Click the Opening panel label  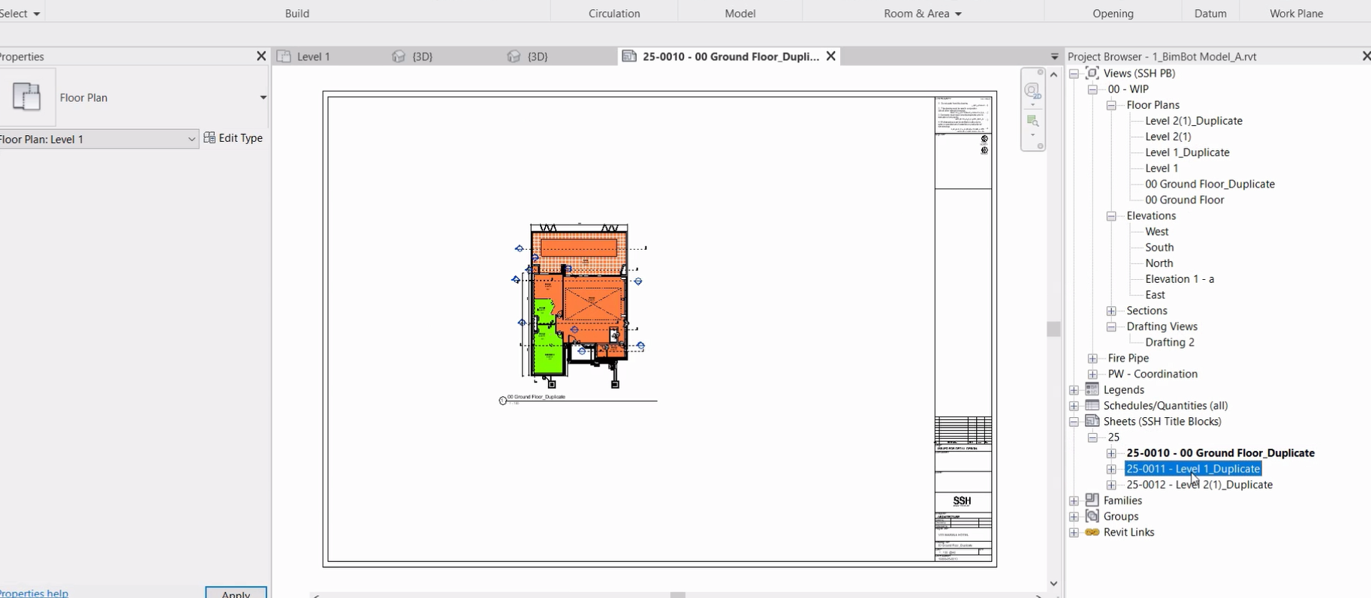coord(1113,14)
